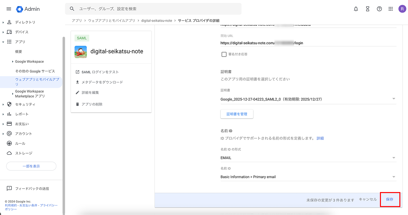
Task: Open the help question mark icon
Action: pos(379,9)
